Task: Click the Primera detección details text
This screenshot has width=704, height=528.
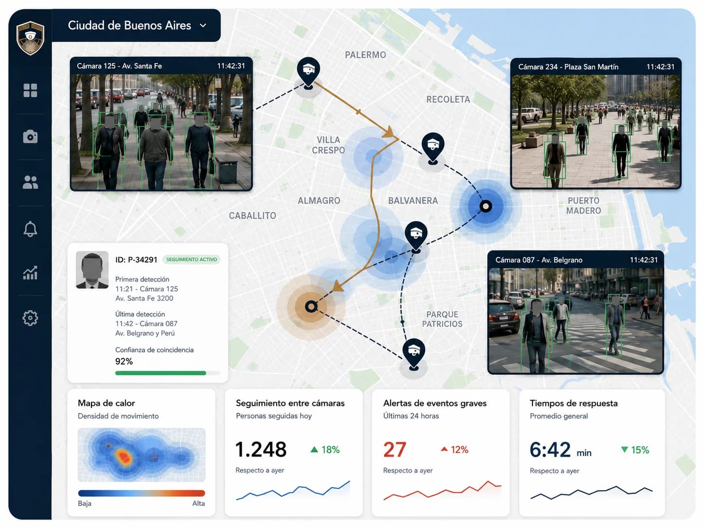Action: tap(146, 289)
